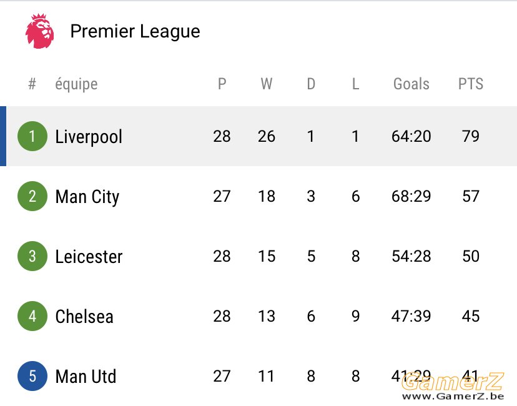Sort by PTS column header
The height and width of the screenshot is (406, 517).
point(471,84)
